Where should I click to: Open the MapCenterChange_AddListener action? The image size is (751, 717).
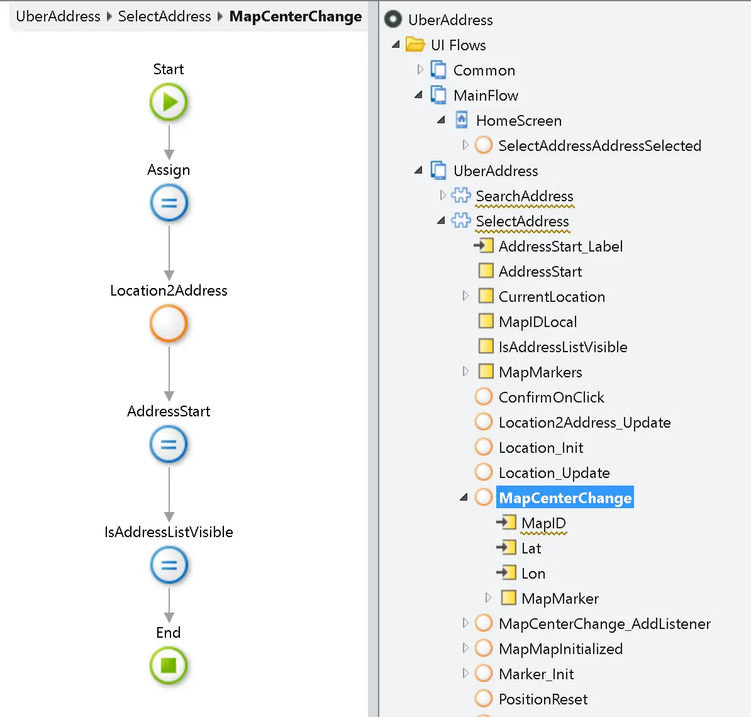(x=604, y=623)
